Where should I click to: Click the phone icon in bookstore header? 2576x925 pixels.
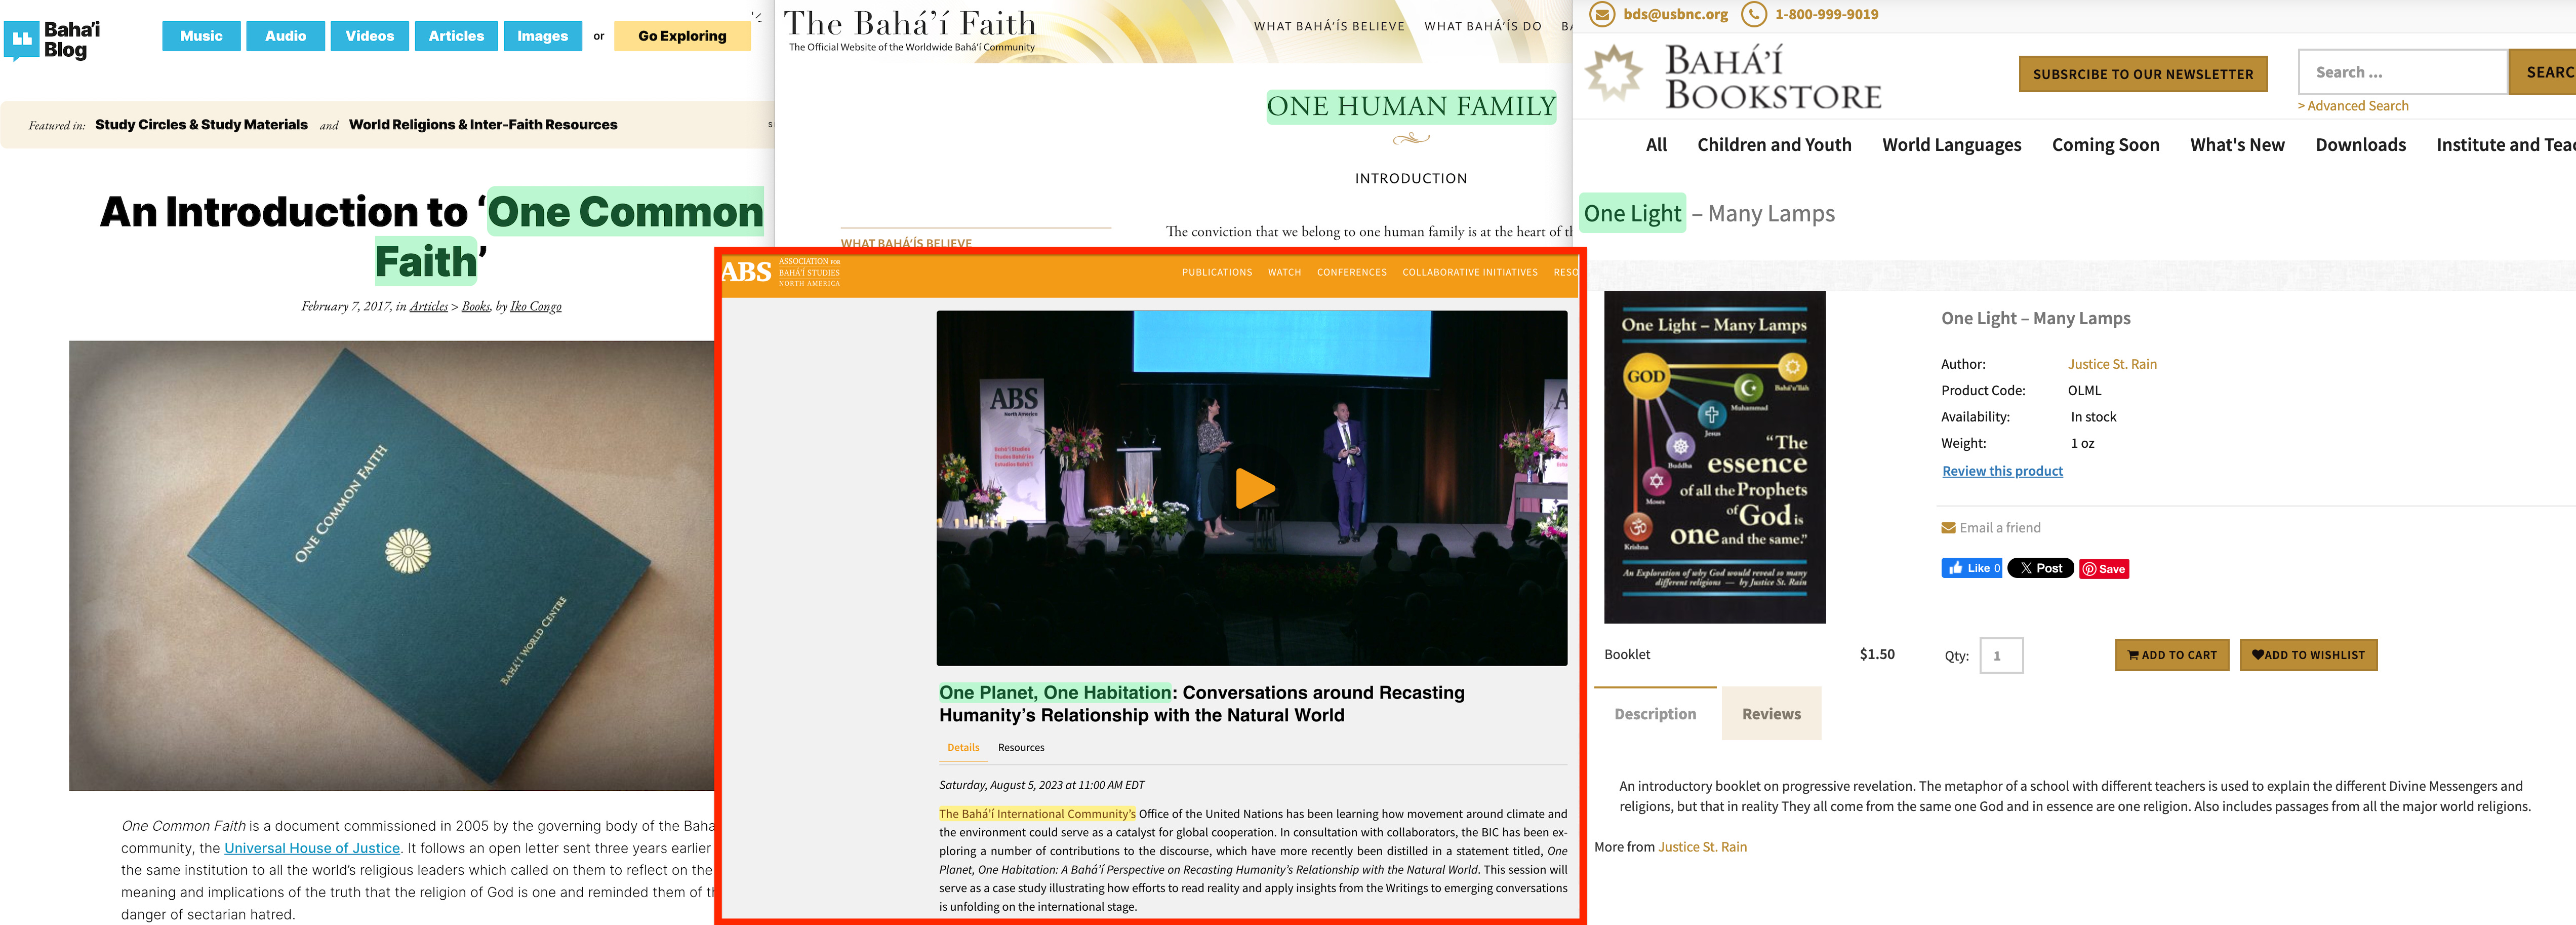[1754, 14]
